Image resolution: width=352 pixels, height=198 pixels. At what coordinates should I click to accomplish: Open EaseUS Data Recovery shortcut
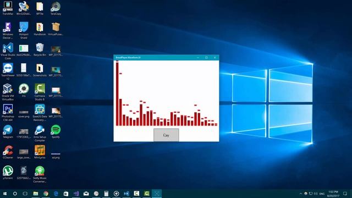click(40, 112)
